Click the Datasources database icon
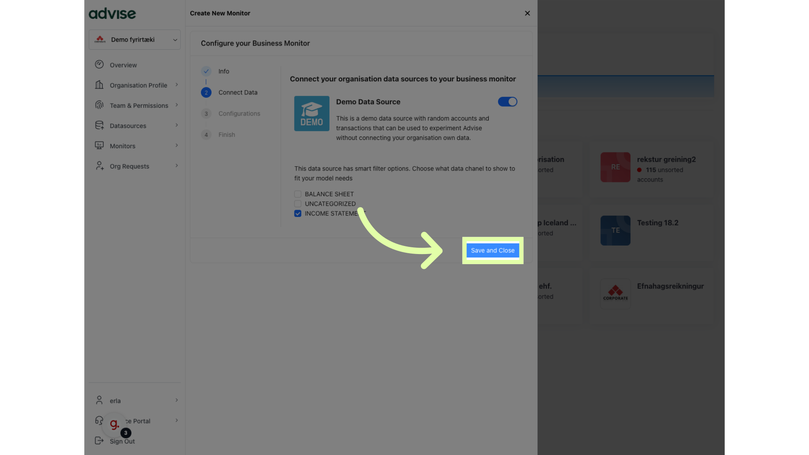The image size is (809, 455). pyautogui.click(x=99, y=125)
